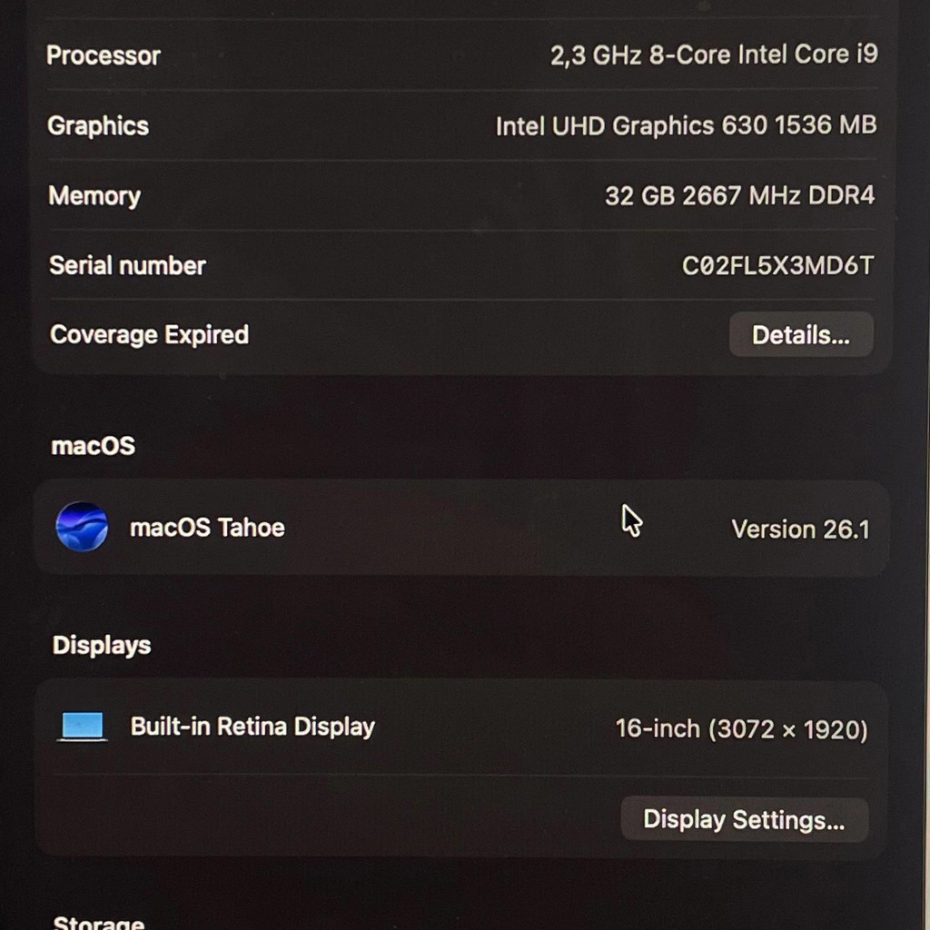Click the Displays section heading
Screen dimensions: 930x930
[x=102, y=646]
